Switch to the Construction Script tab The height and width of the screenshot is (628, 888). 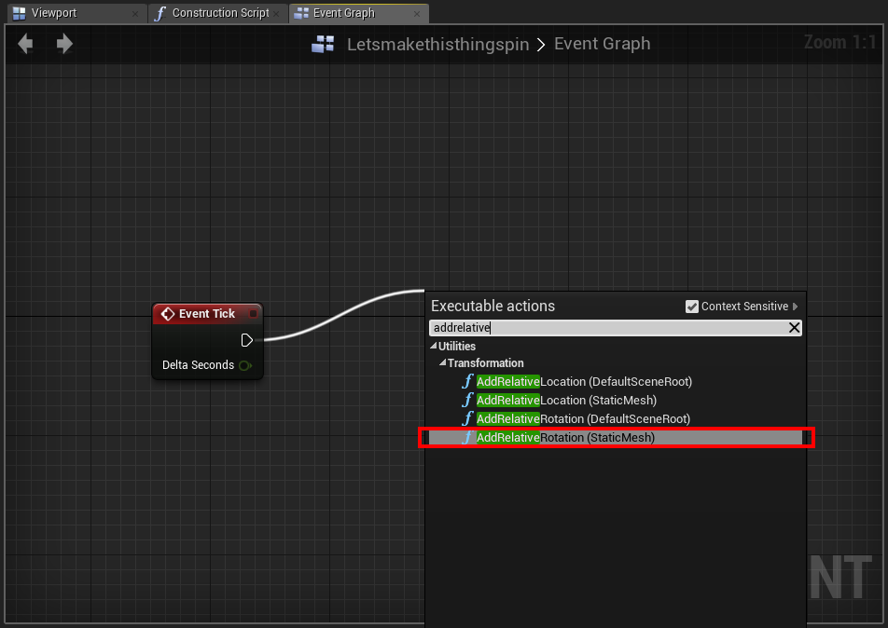tap(218, 14)
